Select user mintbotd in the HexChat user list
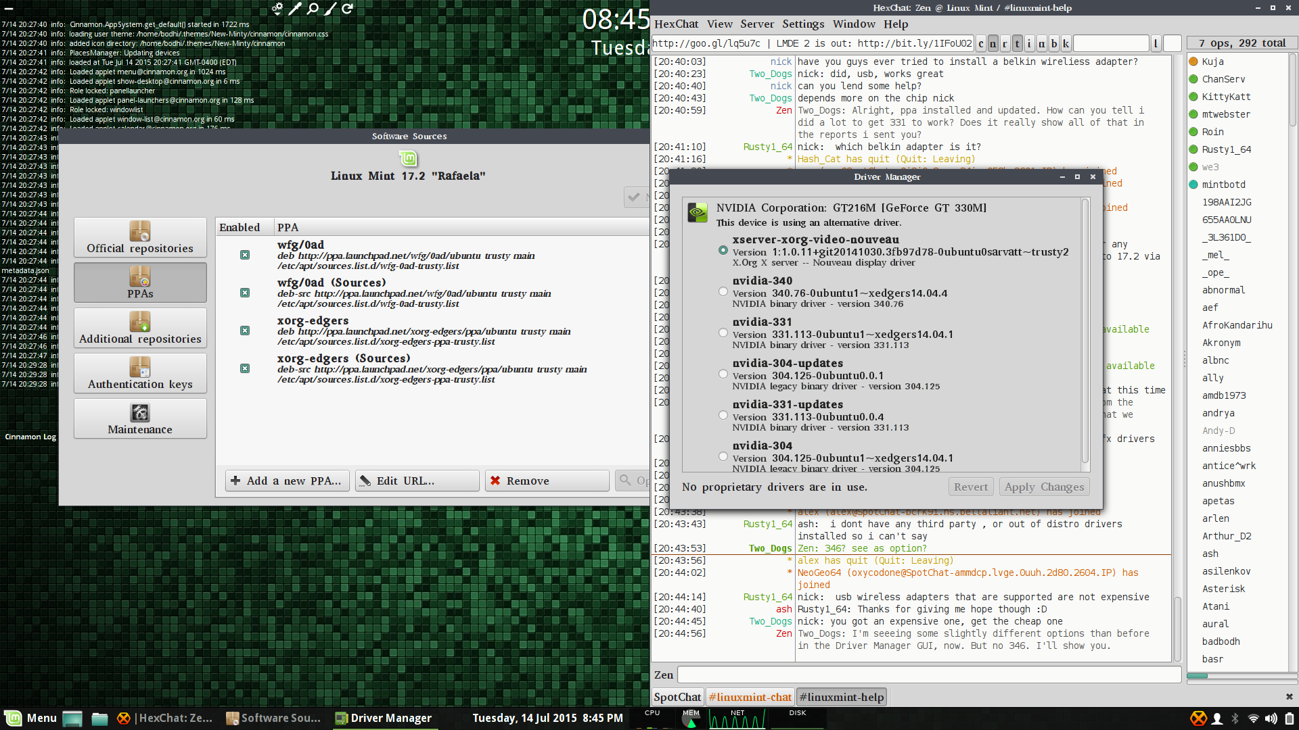Viewport: 1299px width, 730px height. (x=1223, y=185)
